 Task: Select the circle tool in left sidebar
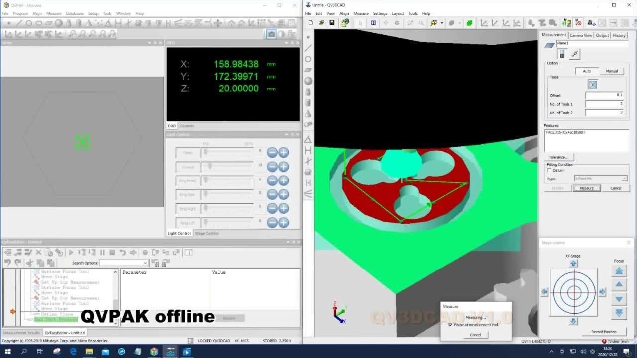(308, 59)
